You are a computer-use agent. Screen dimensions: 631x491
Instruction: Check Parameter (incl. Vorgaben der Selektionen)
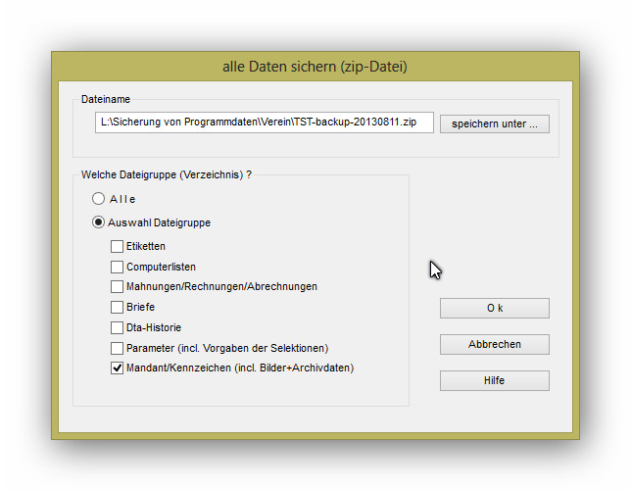click(118, 348)
